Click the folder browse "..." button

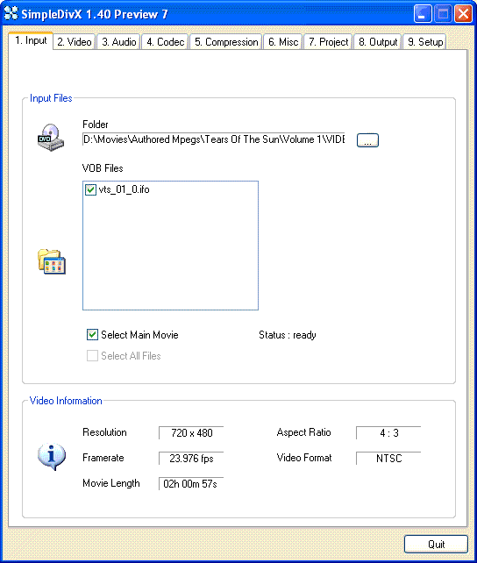click(367, 140)
